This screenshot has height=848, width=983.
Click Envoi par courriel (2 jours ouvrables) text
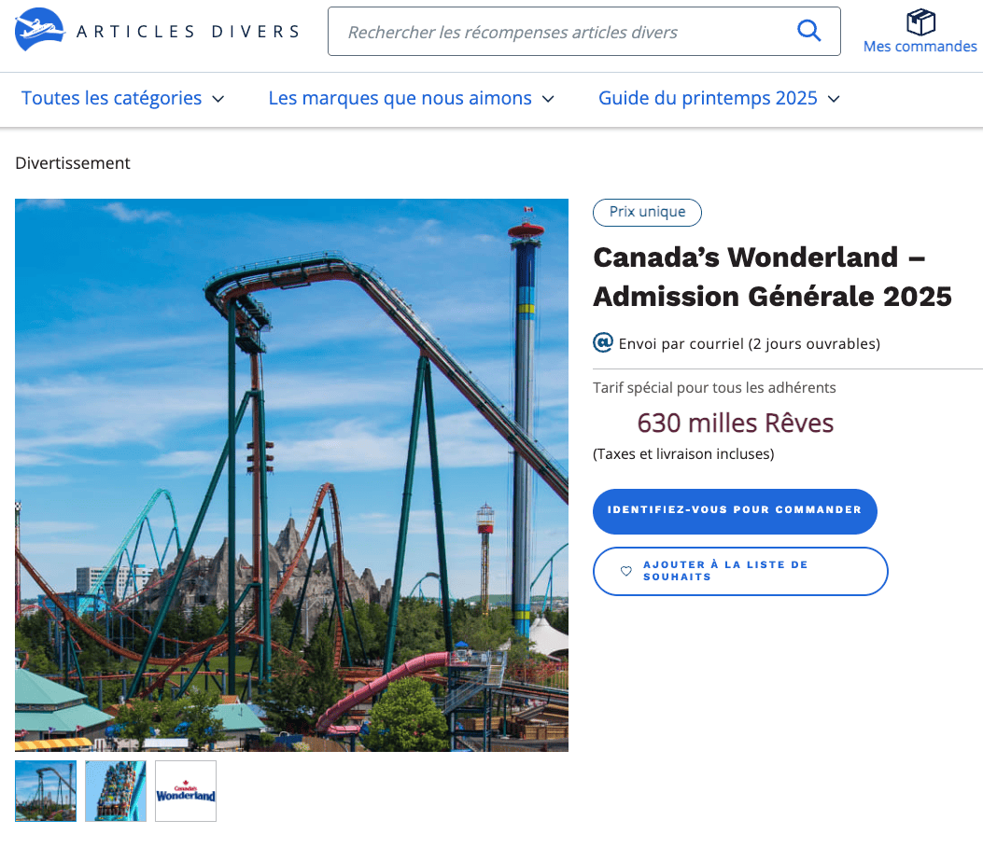tap(750, 344)
